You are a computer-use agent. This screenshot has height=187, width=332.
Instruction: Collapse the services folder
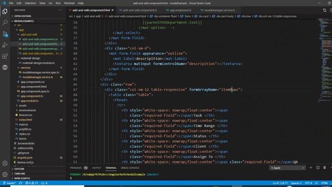pyautogui.click(x=25, y=68)
